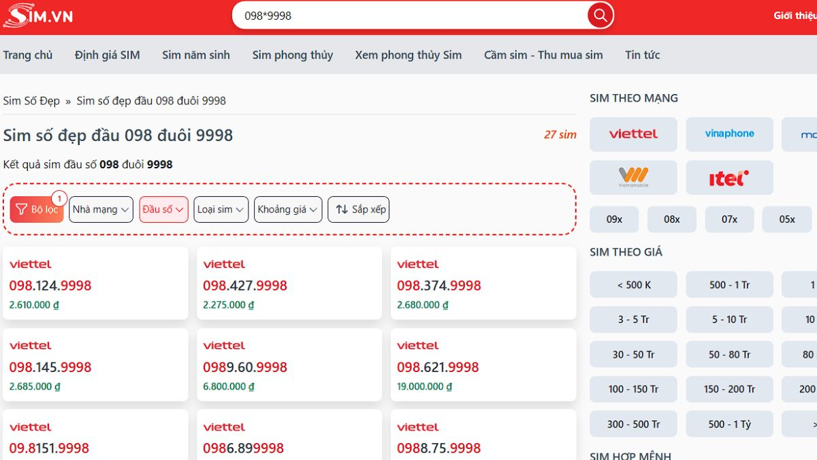Image resolution: width=817 pixels, height=460 pixels.
Task: Filter by price 50 - 80 Tr
Action: (729, 354)
